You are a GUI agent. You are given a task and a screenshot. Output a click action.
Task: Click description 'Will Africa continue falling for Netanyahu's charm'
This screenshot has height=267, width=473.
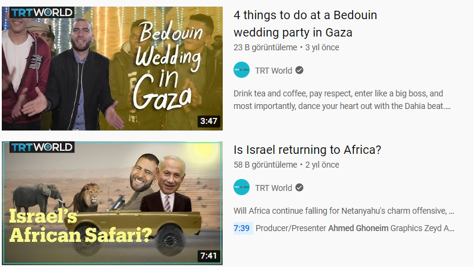pyautogui.click(x=344, y=211)
